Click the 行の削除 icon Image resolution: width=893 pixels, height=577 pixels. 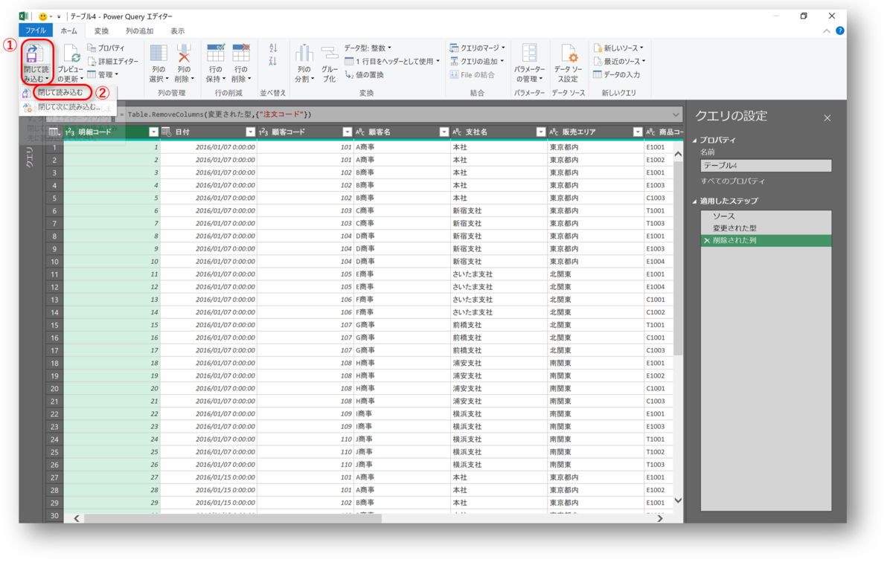(240, 53)
